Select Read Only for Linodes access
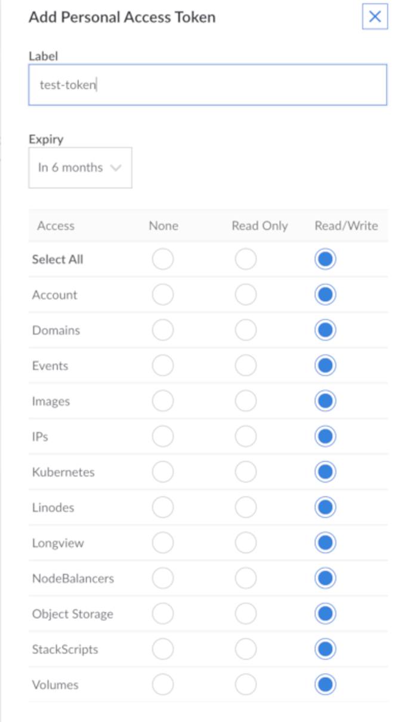 click(245, 506)
